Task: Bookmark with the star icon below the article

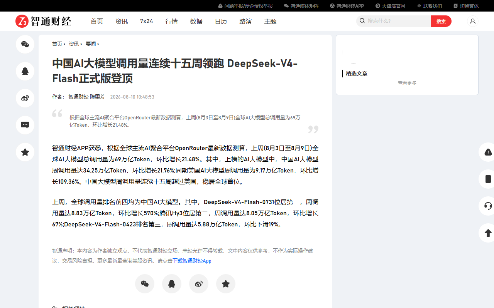Action: [226, 284]
